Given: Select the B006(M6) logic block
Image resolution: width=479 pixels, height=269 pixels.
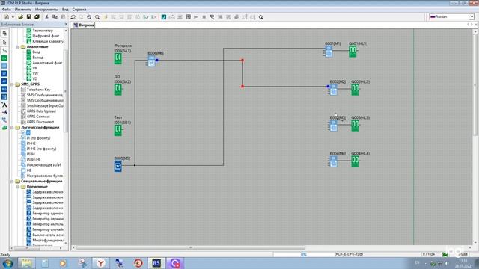Looking at the screenshot, I should click(x=151, y=61).
